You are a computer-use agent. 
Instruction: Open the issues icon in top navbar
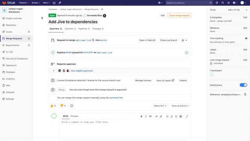click(217, 3)
